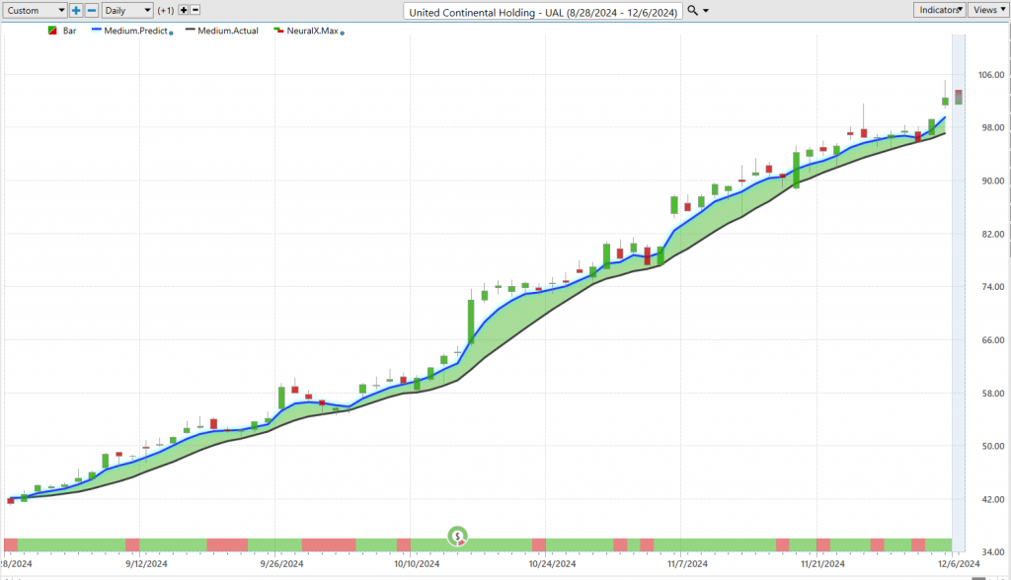Viewport: 1011px width, 580px height.
Task: Expand the arrow beside the search icon
Action: tap(706, 10)
